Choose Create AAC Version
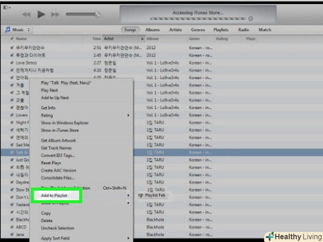The width and height of the screenshot is (323, 242). coord(59,170)
